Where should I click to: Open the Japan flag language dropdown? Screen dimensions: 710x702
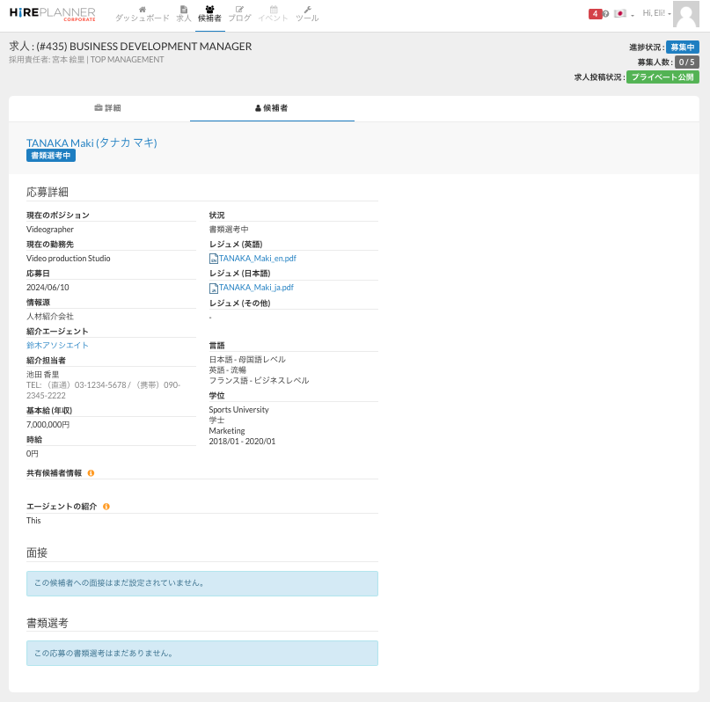click(624, 14)
